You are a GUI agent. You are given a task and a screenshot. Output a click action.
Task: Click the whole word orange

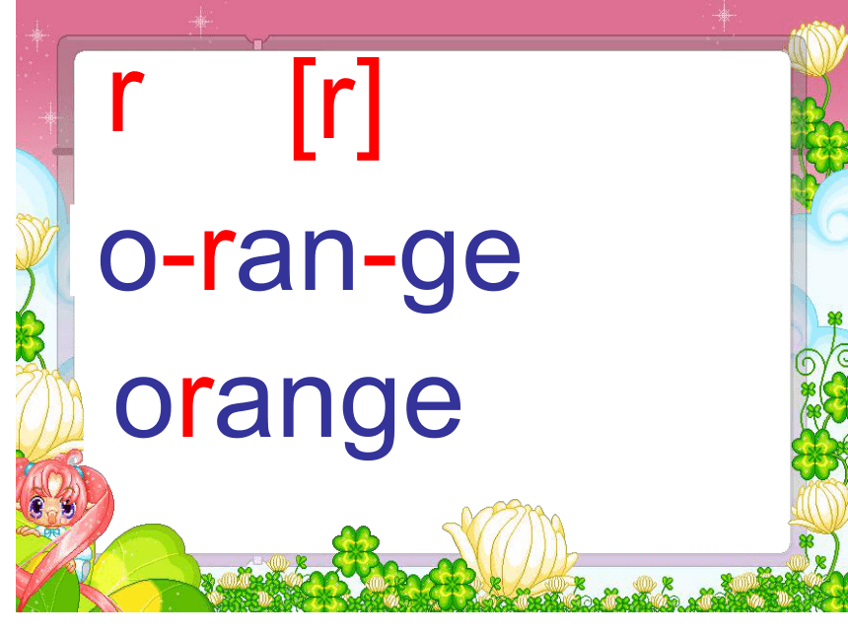pyautogui.click(x=288, y=416)
